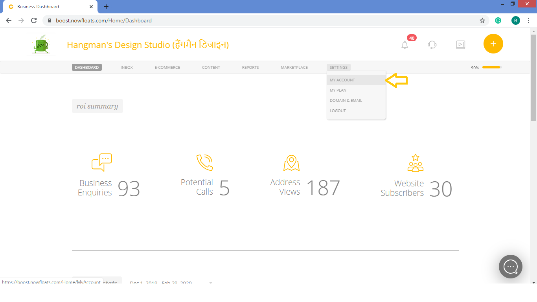
Task: Collapse the Settings dropdown menu
Action: click(x=338, y=67)
